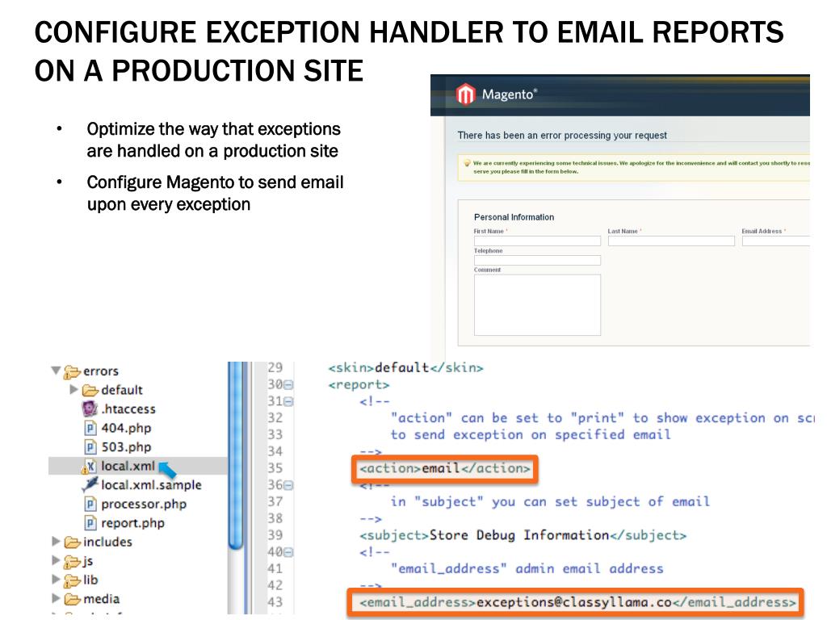Select the default folder icon
This screenshot has width=827, height=620.
pos(90,390)
